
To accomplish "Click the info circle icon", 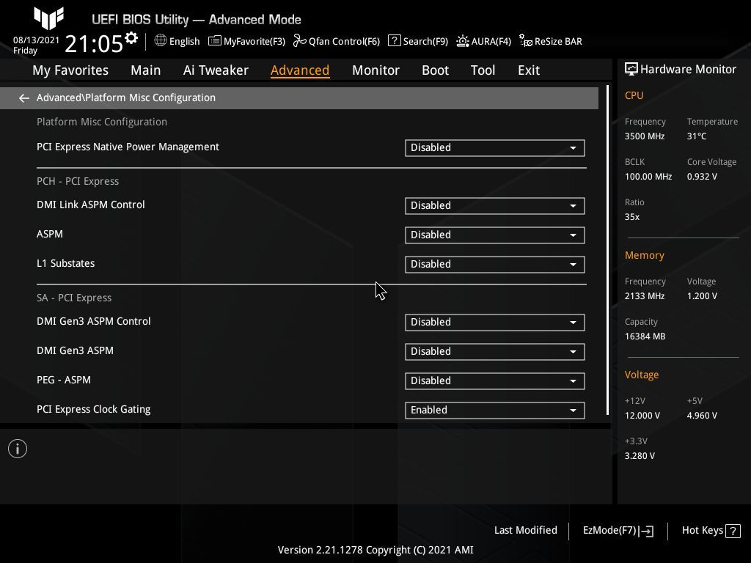I will coord(18,449).
